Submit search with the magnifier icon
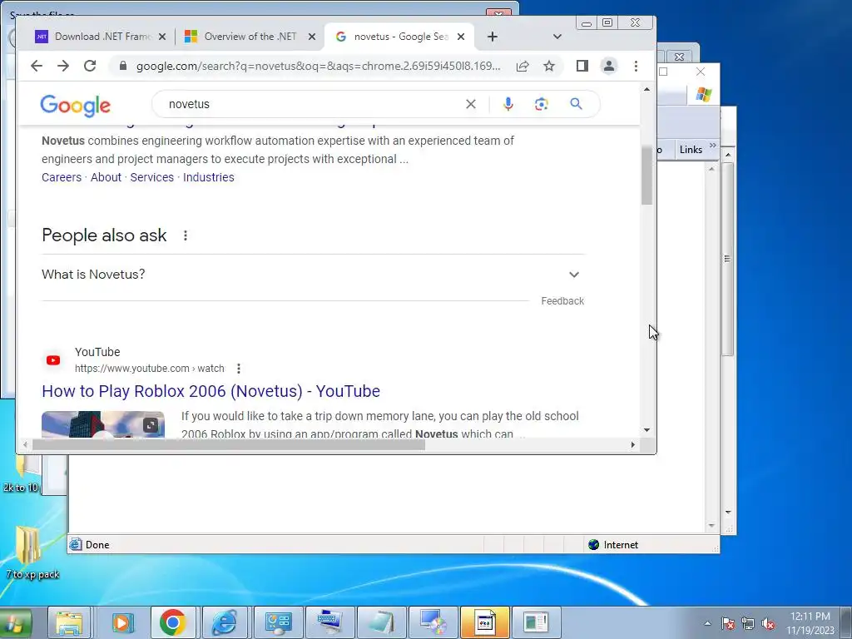 576,104
